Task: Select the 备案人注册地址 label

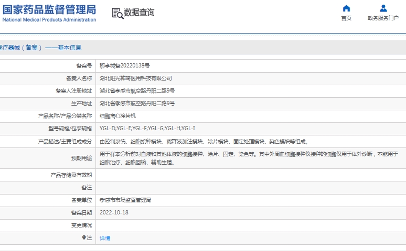Action: 74,91
